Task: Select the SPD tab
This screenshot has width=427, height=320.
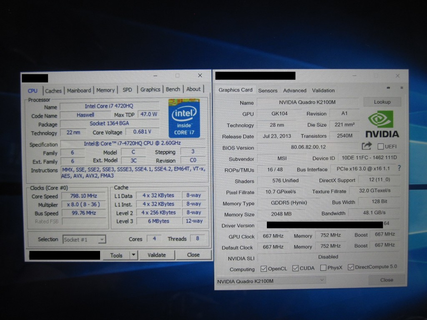Action: [x=127, y=90]
